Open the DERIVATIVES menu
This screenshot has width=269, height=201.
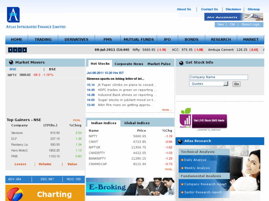76,39
